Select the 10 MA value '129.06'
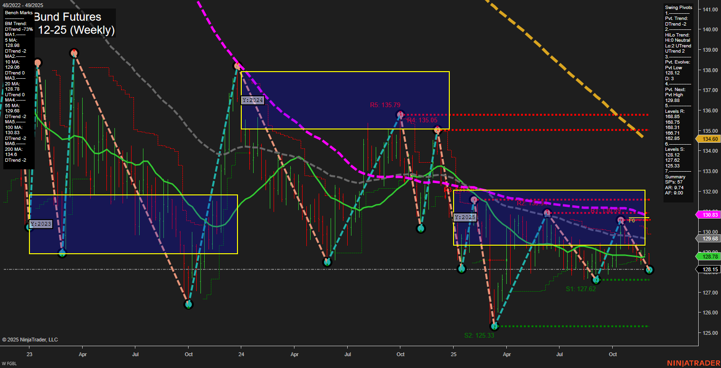 click(12, 67)
